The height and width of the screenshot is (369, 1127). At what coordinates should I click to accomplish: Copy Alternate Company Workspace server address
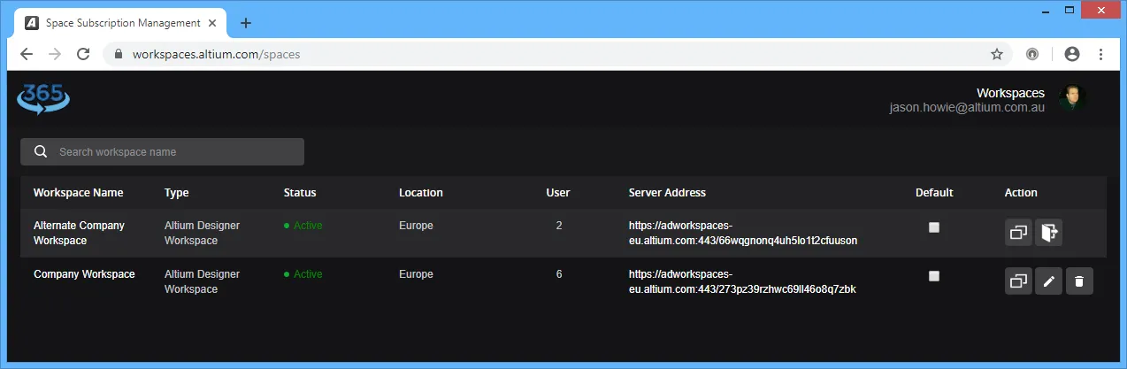point(1018,233)
